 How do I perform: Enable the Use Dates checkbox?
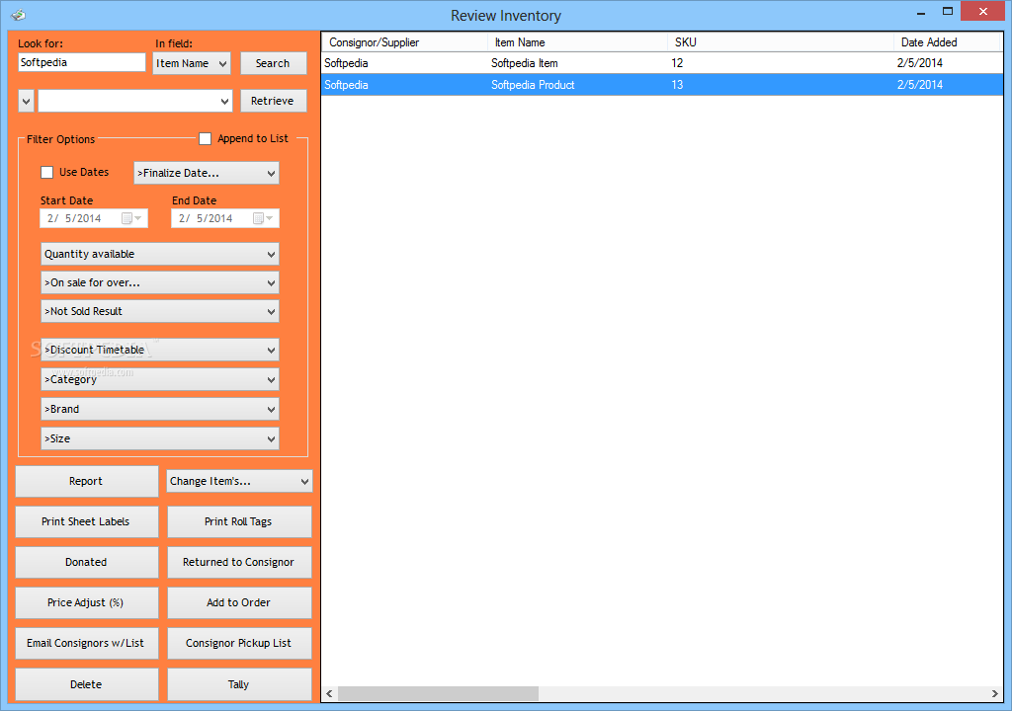pyautogui.click(x=47, y=172)
